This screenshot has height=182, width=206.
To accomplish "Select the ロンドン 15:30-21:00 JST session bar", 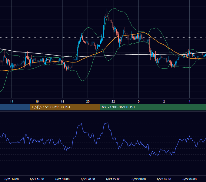I will [x=65, y=107].
